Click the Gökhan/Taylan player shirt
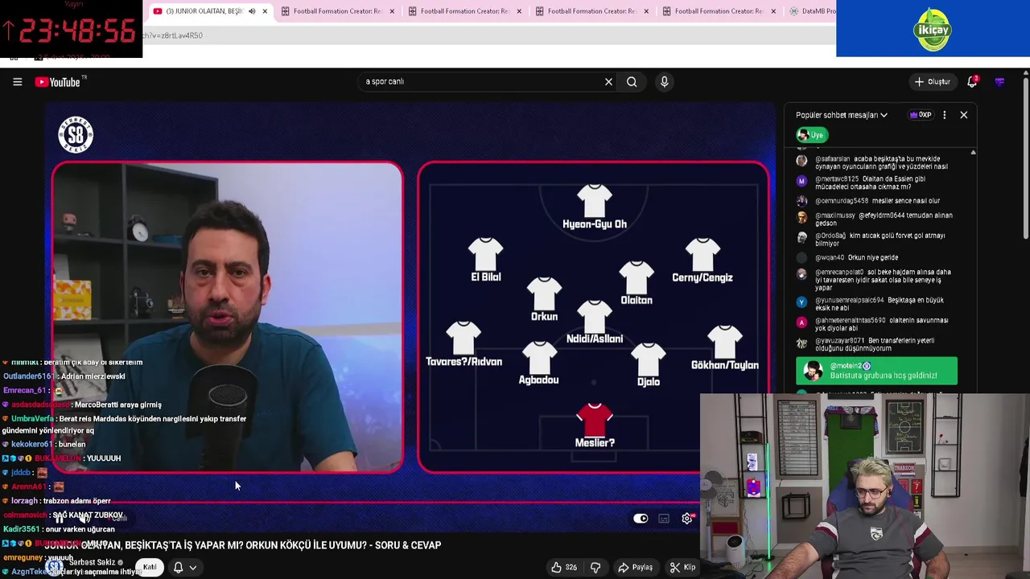This screenshot has height=579, width=1030. [725, 342]
